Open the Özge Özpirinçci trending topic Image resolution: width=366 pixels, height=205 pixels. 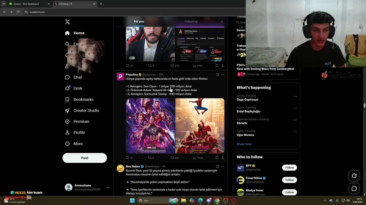click(x=247, y=100)
